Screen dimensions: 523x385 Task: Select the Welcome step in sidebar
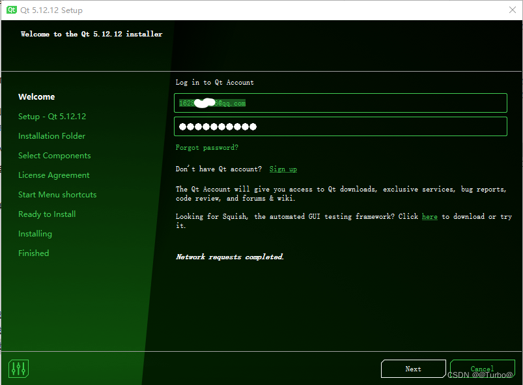coord(36,97)
